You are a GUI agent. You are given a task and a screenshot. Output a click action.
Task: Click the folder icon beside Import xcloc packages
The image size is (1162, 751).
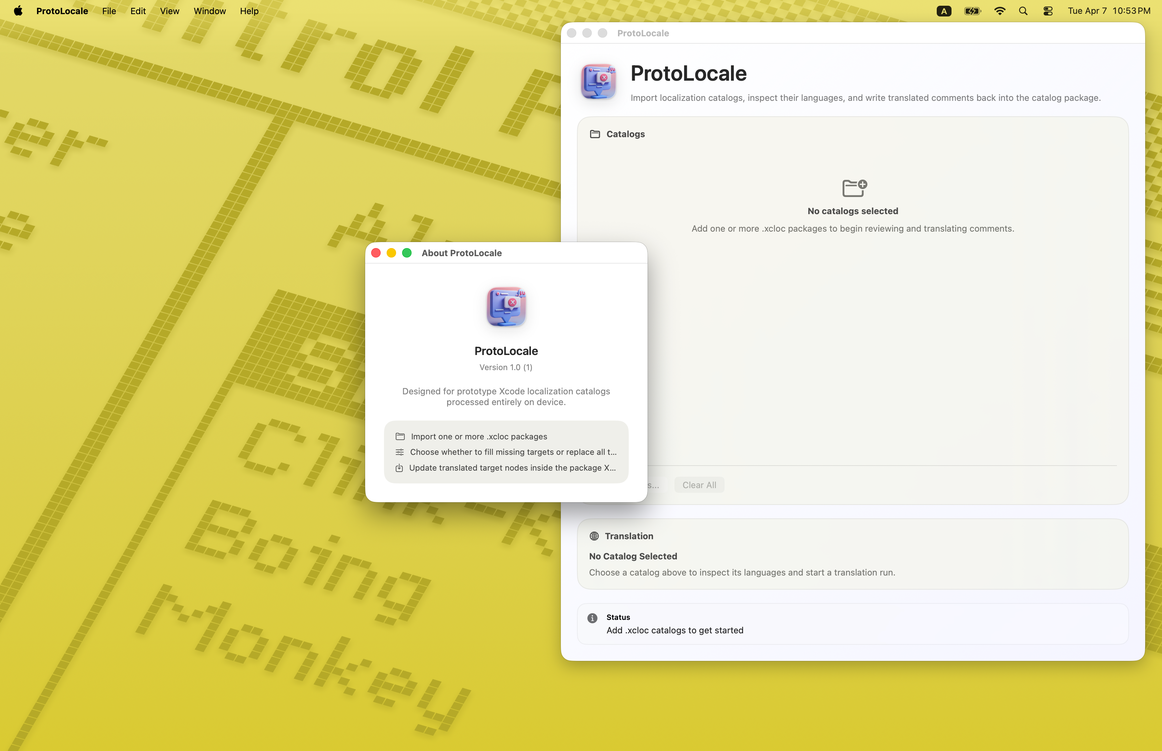pos(400,436)
